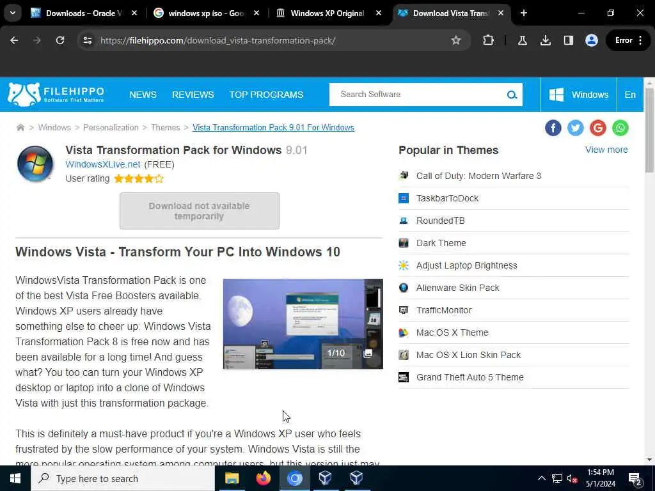Open Chrome Labs flask icon

522,40
